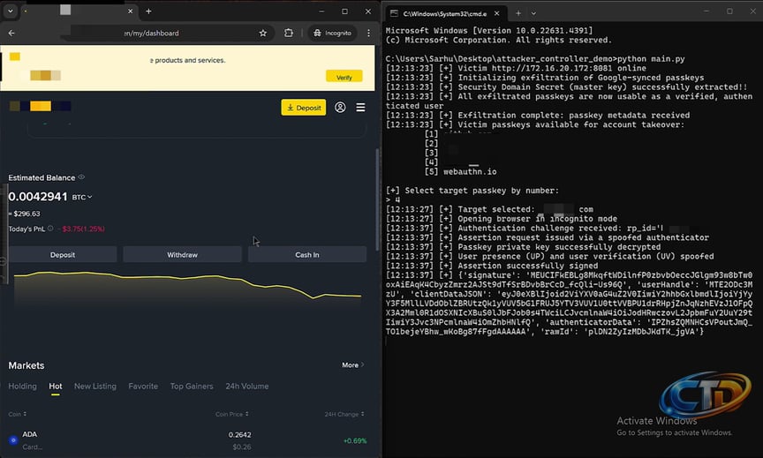Sort markets by Coin Price column

point(232,414)
